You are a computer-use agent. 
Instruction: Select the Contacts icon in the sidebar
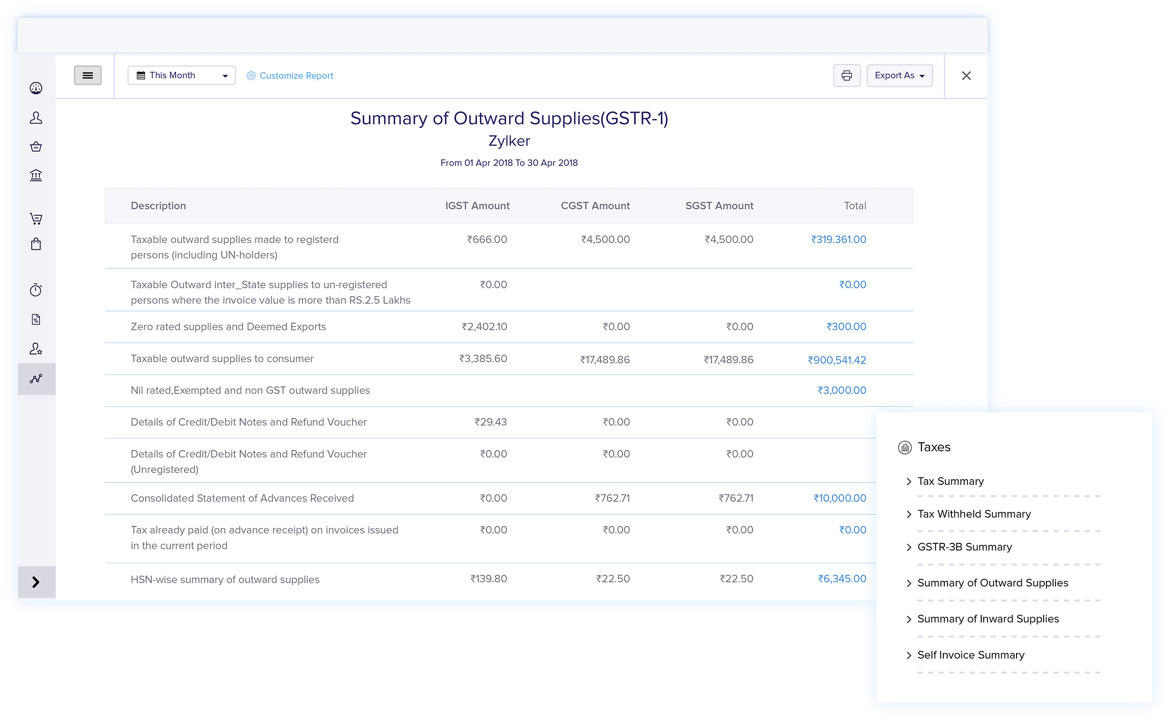pyautogui.click(x=37, y=118)
